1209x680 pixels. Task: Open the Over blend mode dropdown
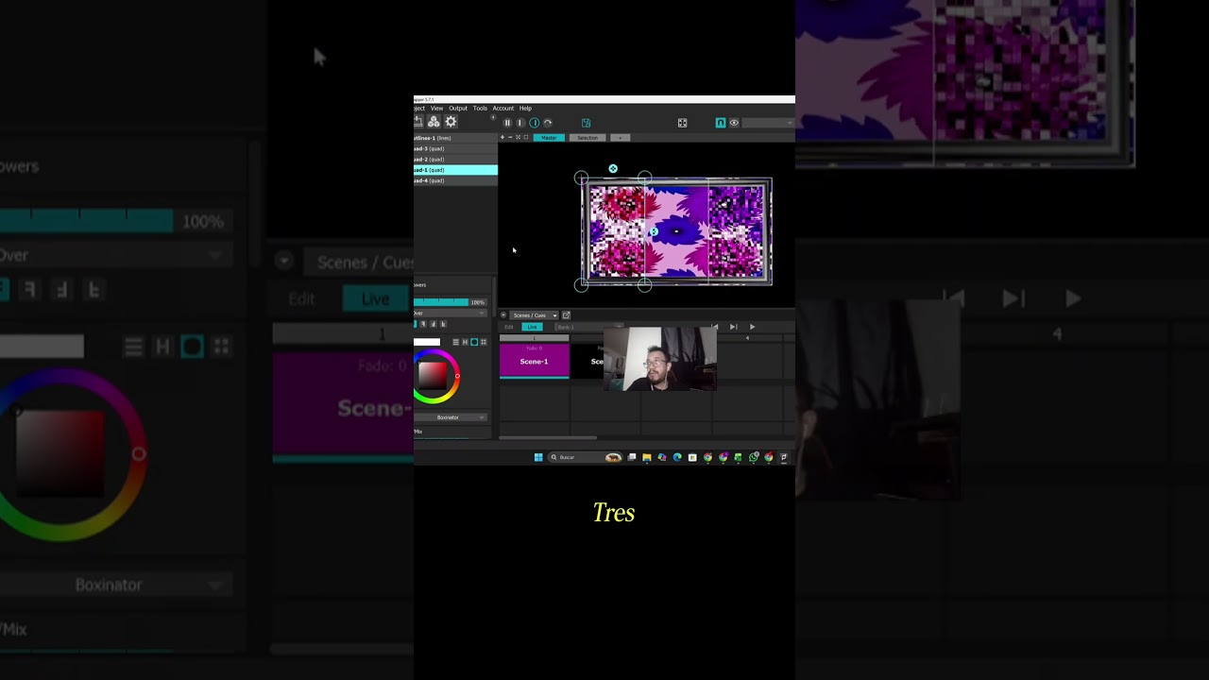click(x=450, y=313)
